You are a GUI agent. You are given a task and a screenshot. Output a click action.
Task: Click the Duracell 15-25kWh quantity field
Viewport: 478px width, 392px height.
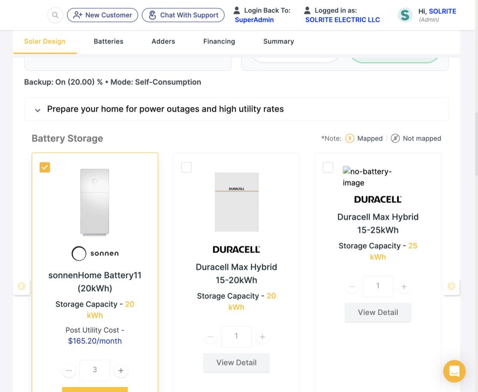(x=378, y=286)
